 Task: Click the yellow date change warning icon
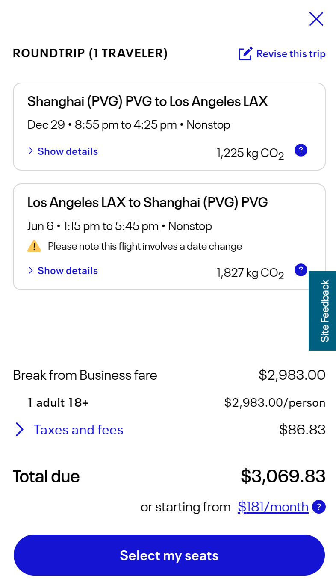(34, 246)
